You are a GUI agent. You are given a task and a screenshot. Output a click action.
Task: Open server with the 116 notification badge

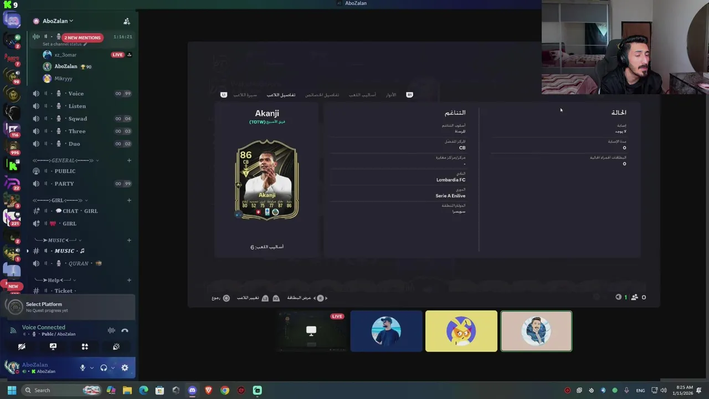pos(12,130)
